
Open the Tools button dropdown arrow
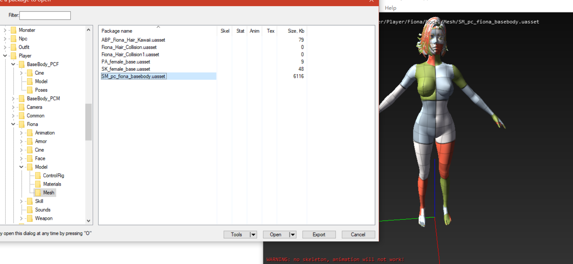(253, 235)
